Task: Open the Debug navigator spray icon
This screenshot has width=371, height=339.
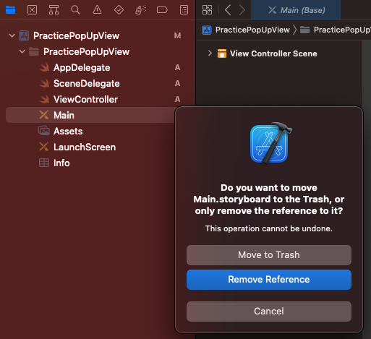Action: click(140, 10)
